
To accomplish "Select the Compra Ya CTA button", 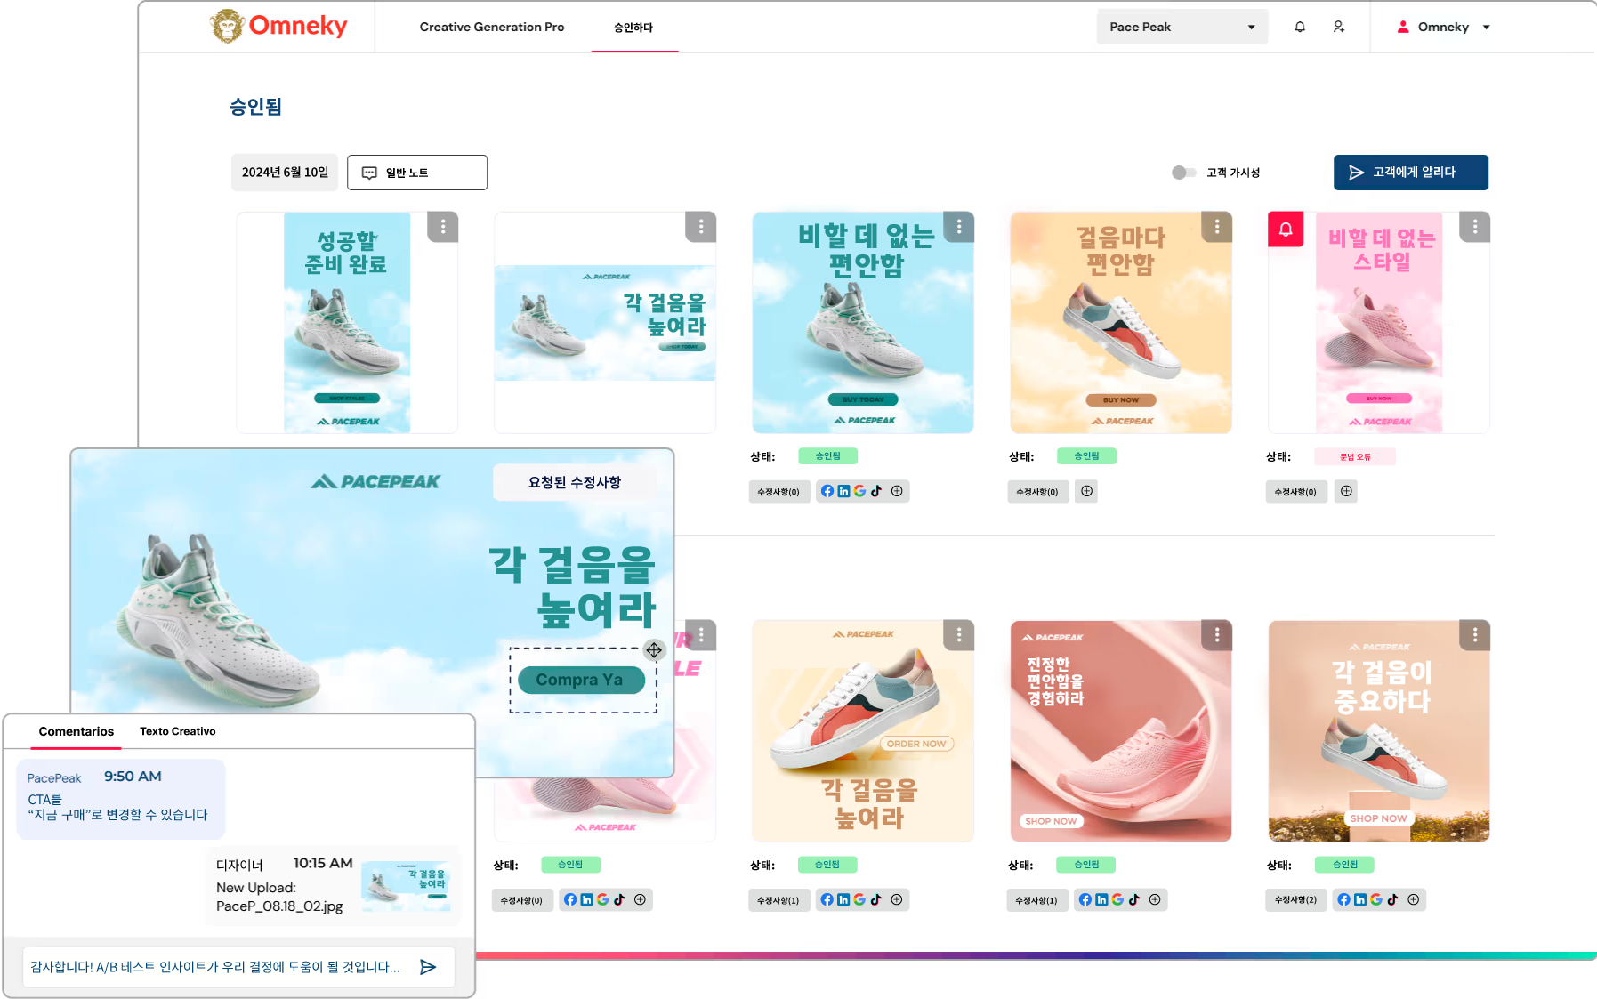I will [581, 680].
